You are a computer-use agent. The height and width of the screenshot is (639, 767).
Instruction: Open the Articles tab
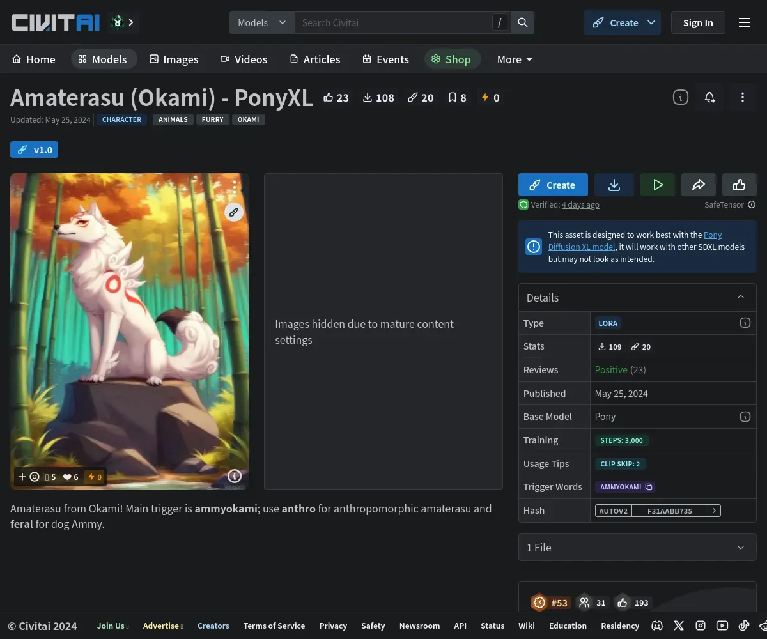pos(314,59)
